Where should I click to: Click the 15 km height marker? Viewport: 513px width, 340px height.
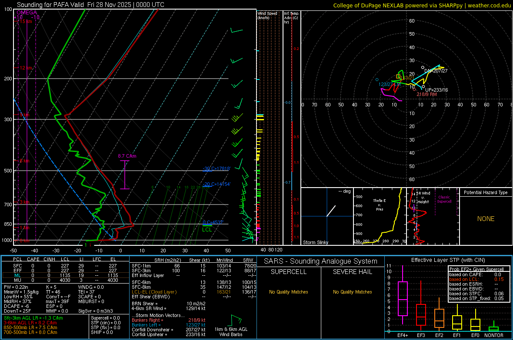[26, 21]
